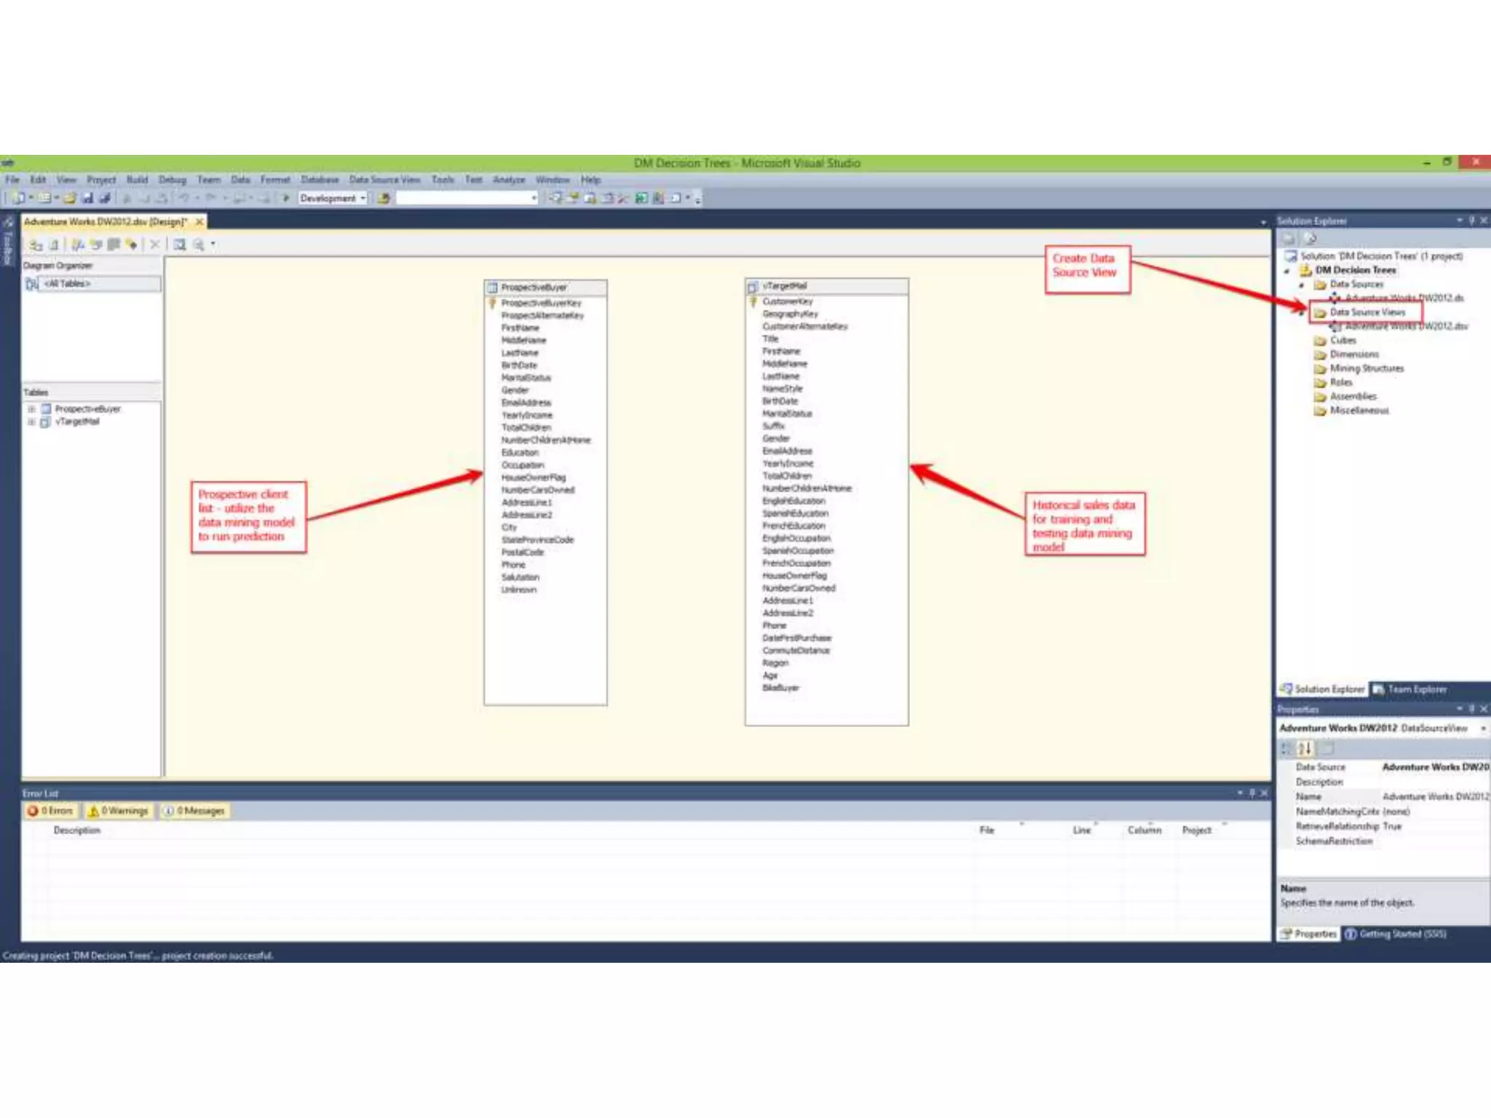Image resolution: width=1491 pixels, height=1118 pixels.
Task: Click the Save All toolbar icon
Action: click(x=105, y=198)
